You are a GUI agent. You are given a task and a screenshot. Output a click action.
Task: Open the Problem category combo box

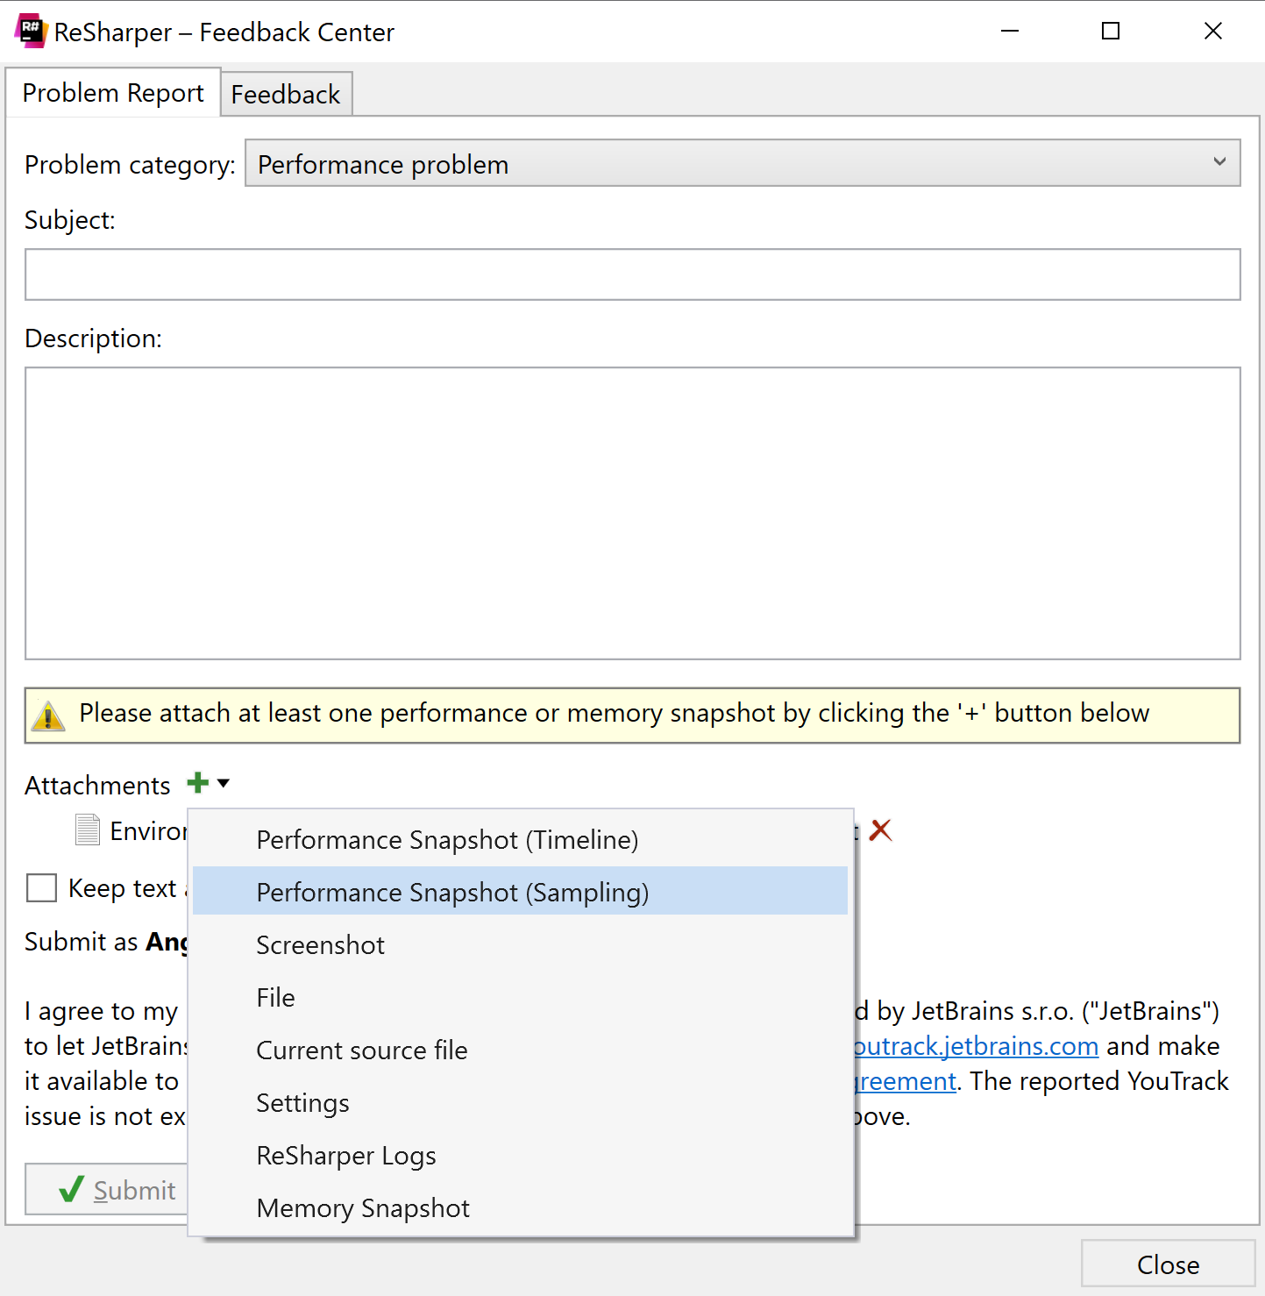click(742, 163)
